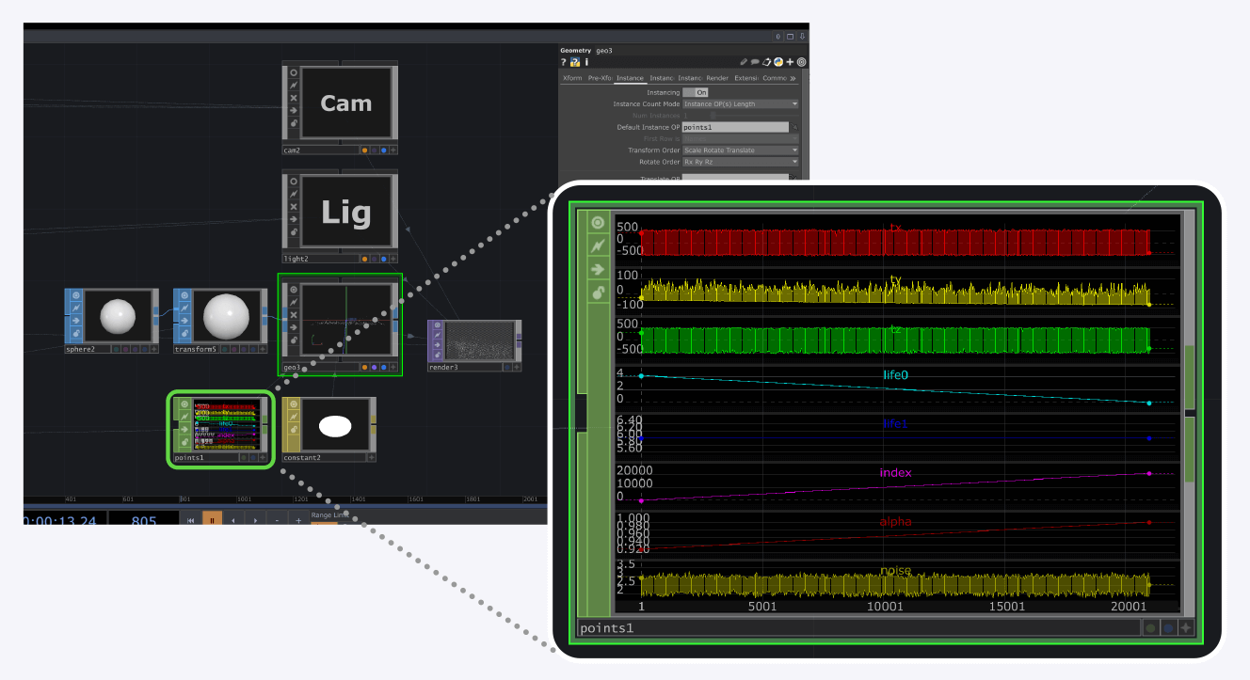This screenshot has width=1250, height=680.
Task: Click cam2 padlock flag
Action: [x=294, y=123]
